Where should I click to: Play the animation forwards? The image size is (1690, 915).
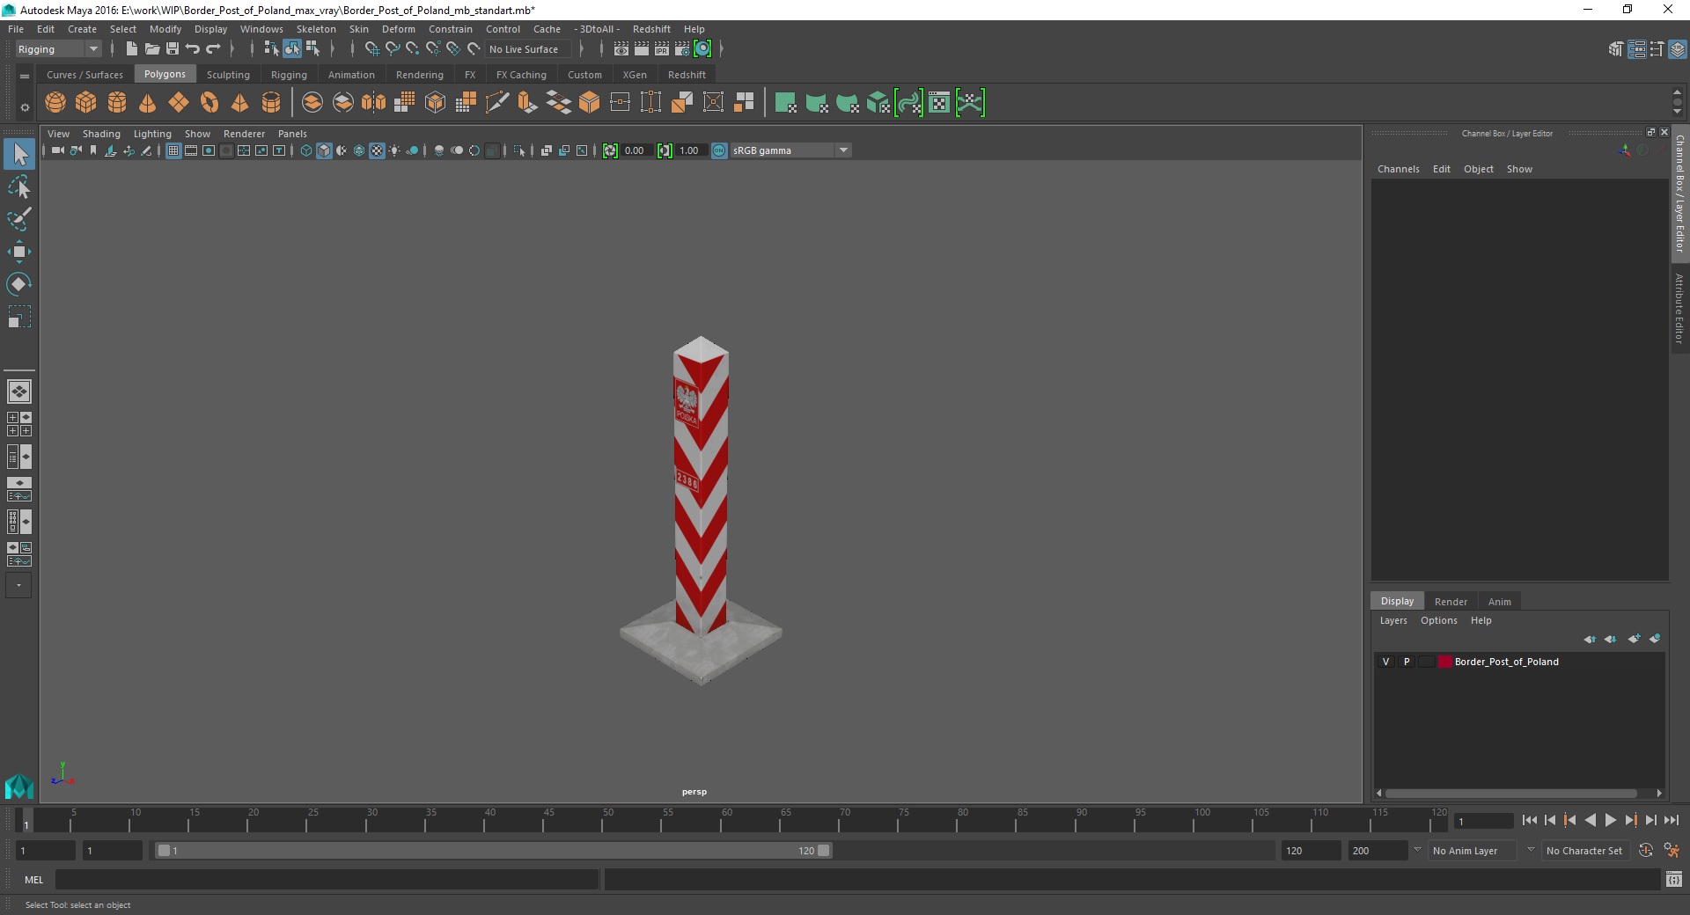[1610, 820]
